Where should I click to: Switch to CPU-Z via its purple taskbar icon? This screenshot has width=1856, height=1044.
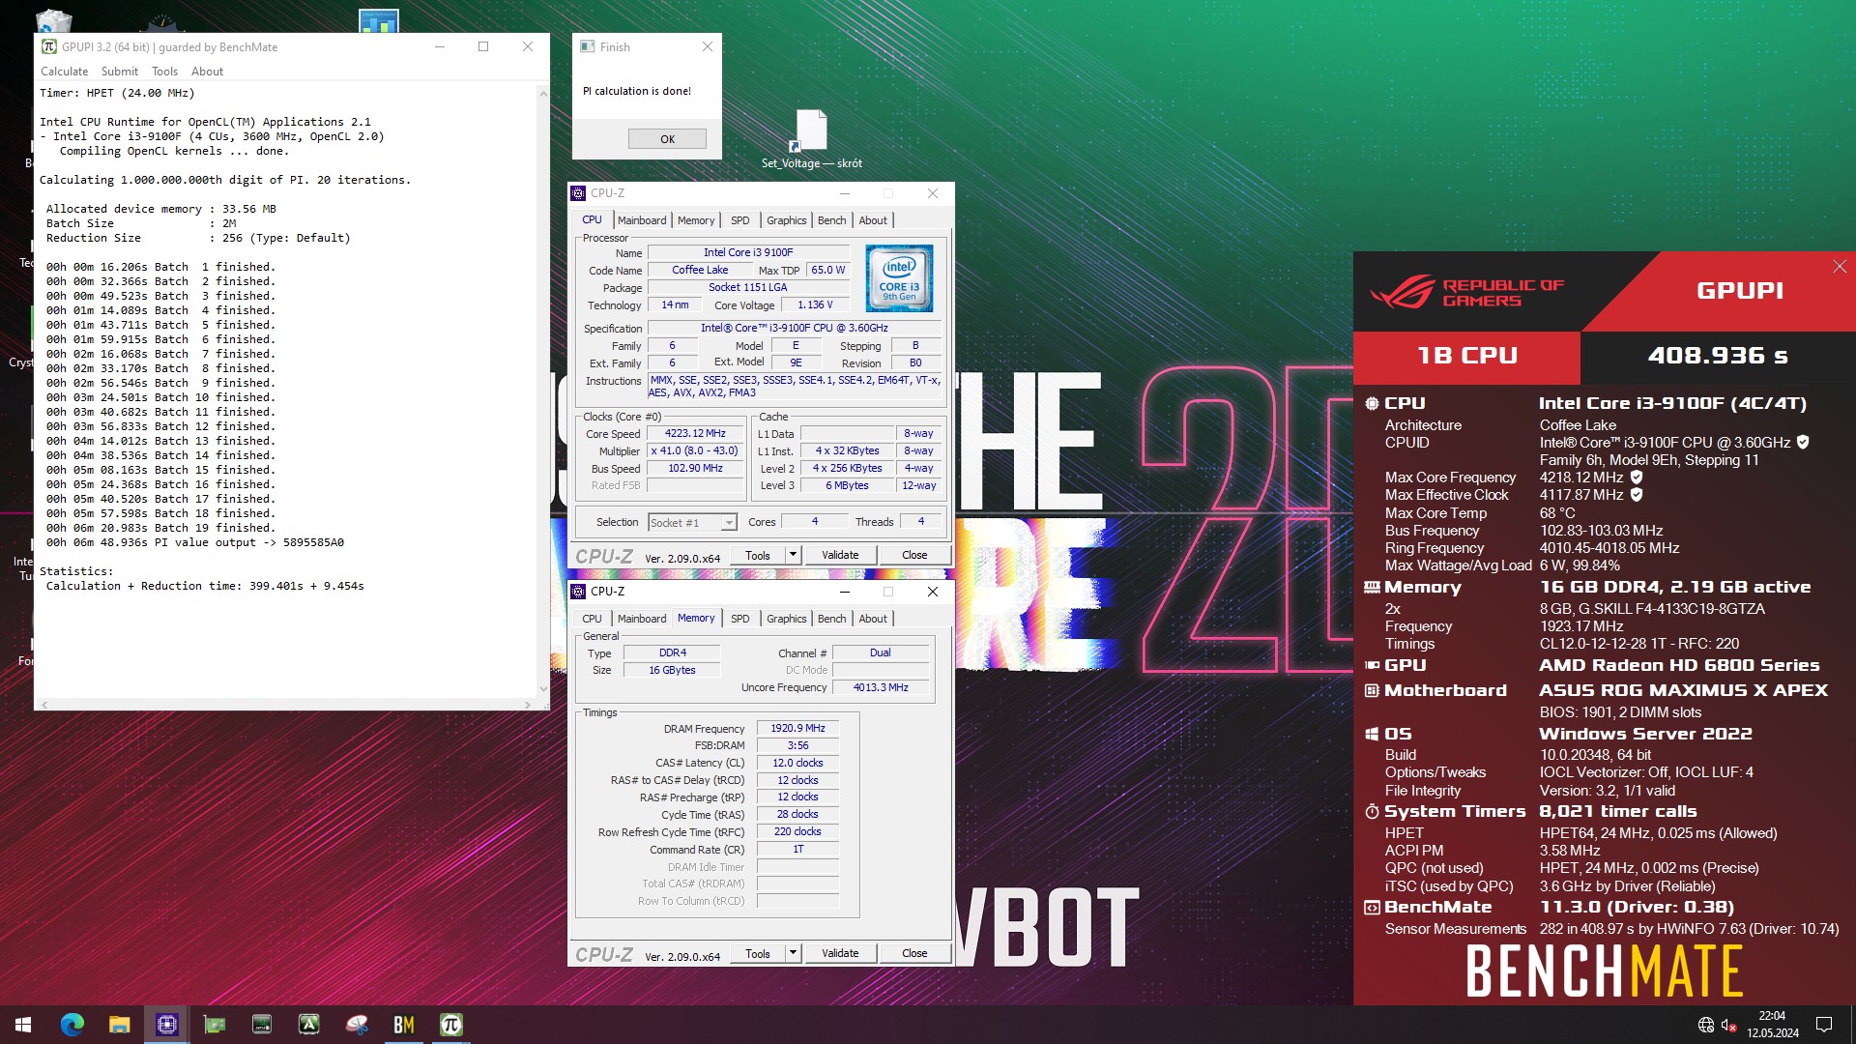166,1025
